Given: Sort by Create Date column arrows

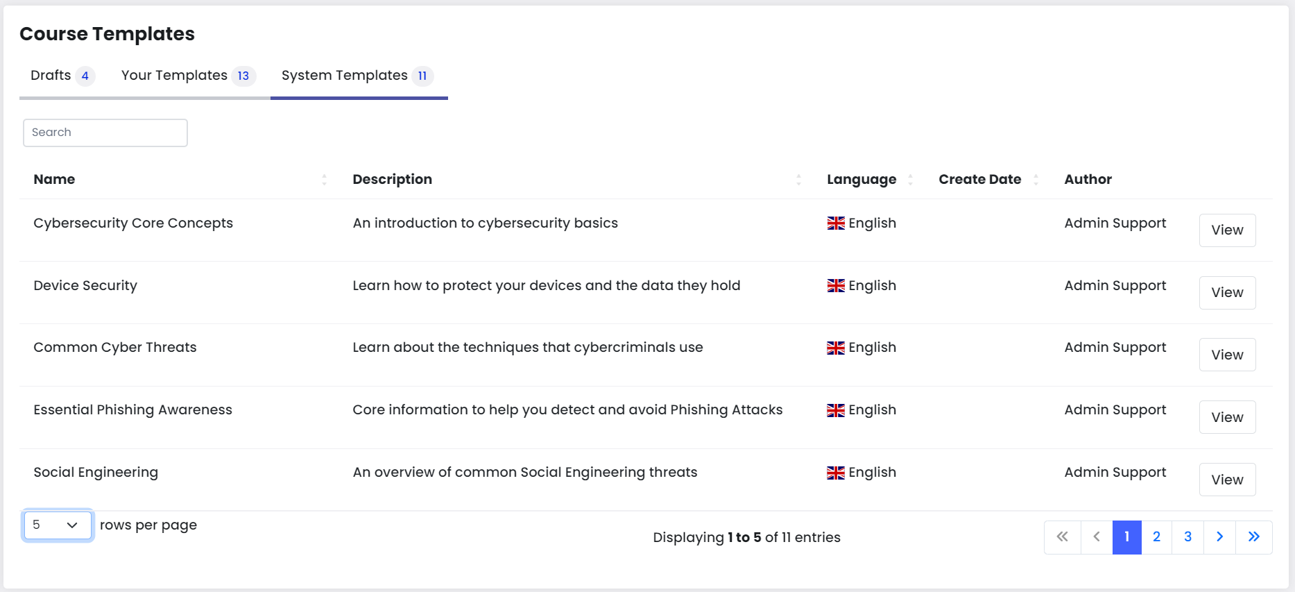Looking at the screenshot, I should click(x=1036, y=180).
